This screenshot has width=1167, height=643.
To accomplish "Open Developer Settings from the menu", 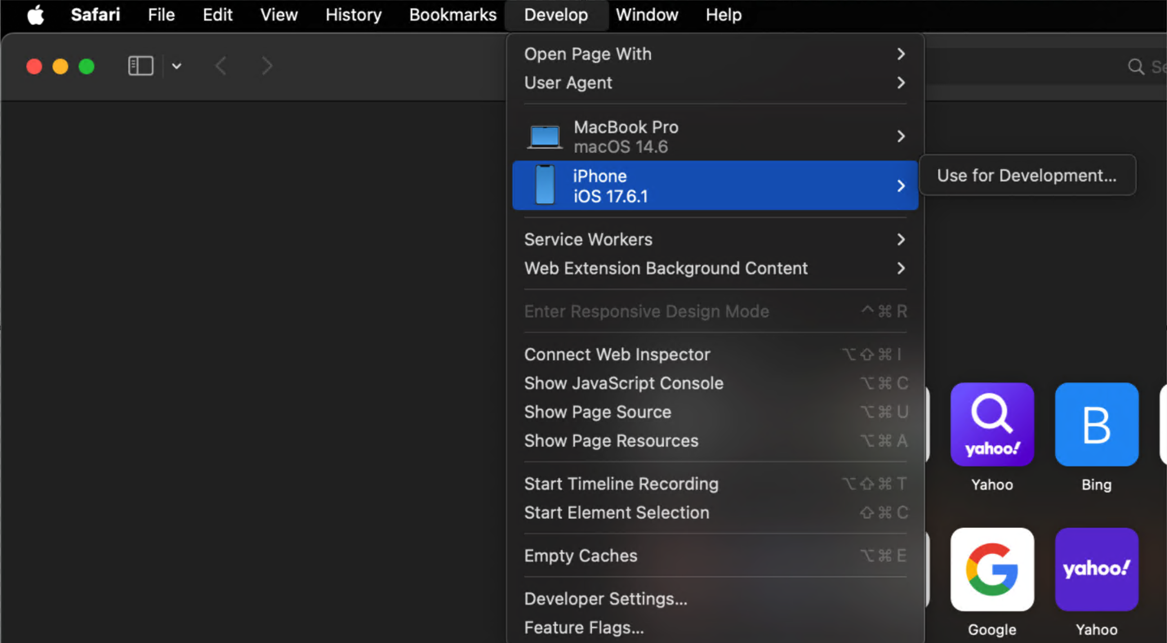I will (605, 598).
